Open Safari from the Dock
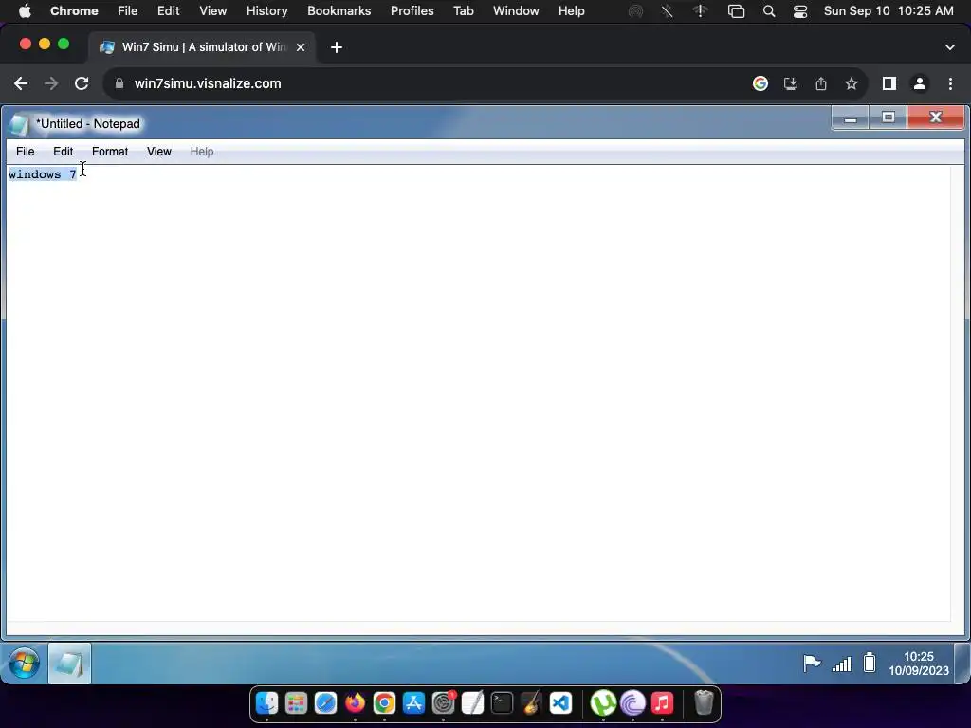Viewport: 971px width, 728px height. click(326, 703)
